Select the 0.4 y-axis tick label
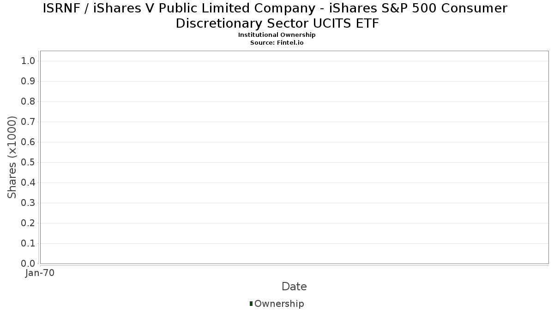This screenshot has width=554, height=311. pos(29,183)
